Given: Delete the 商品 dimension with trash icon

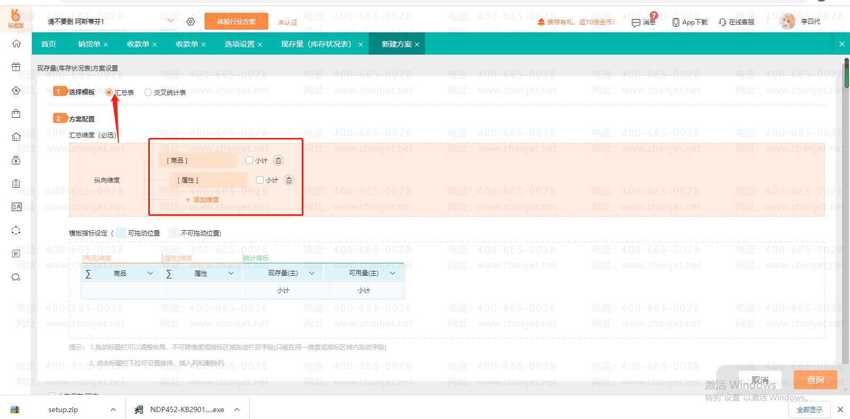Looking at the screenshot, I should tap(278, 160).
